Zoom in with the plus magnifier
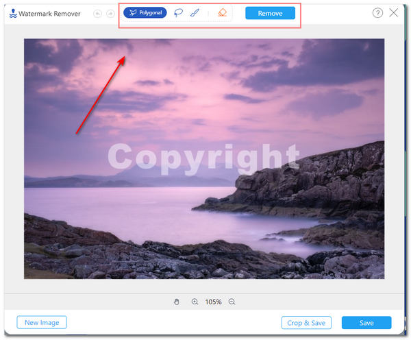Screen dimensions: 411x340 [195, 302]
